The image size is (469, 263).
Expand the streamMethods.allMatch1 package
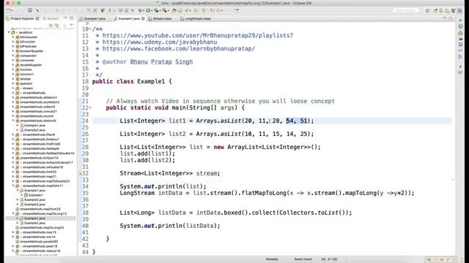pos(13,97)
